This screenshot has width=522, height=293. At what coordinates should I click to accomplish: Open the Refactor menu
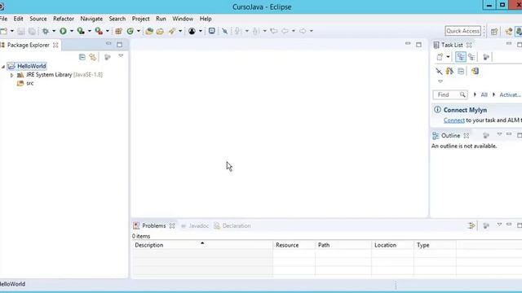[x=64, y=19]
